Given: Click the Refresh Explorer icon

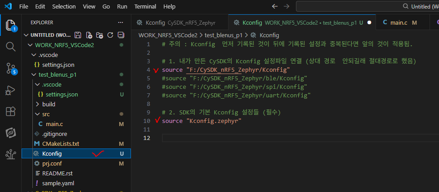Looking at the screenshot, I should coord(110,35).
